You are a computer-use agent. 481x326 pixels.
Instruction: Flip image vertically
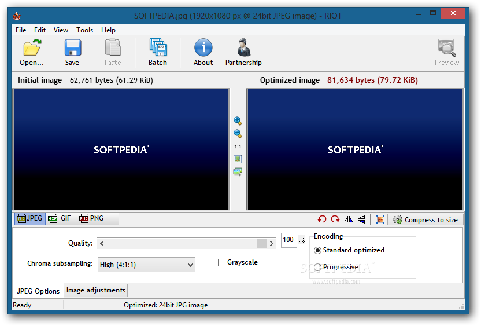pyautogui.click(x=362, y=219)
